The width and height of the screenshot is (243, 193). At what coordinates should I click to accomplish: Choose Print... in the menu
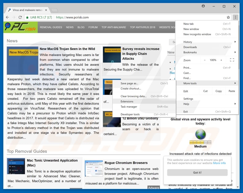tap(207, 68)
